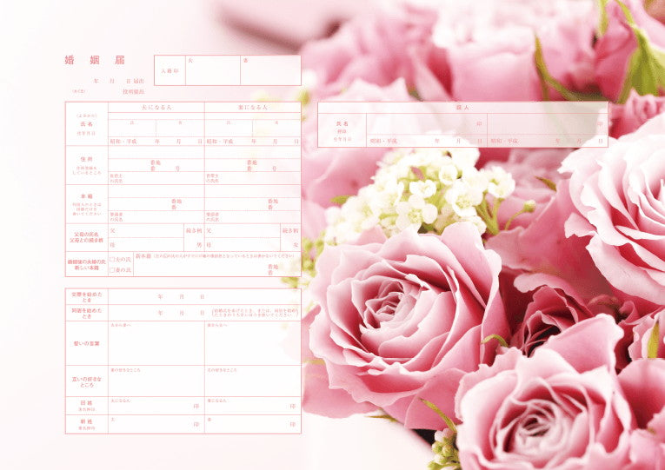This screenshot has height=470, width=665.
Task: Check the 妻の氏 checkbox
Action: [x=114, y=270]
